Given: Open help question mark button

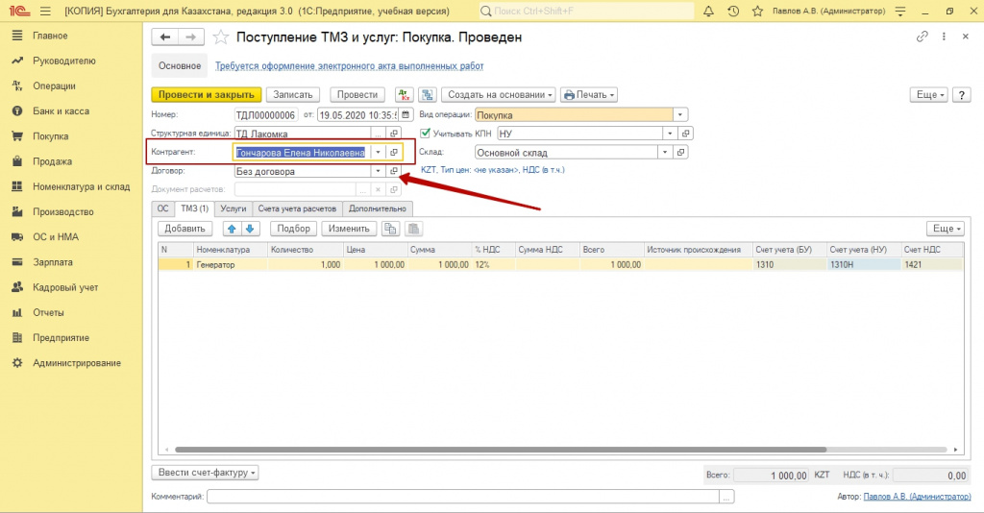Looking at the screenshot, I should tap(961, 95).
